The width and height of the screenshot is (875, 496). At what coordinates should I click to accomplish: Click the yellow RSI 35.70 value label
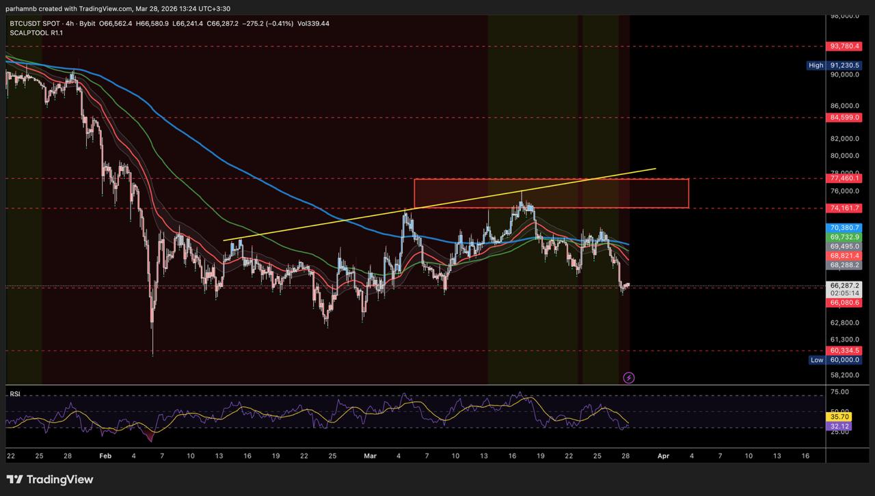(838, 416)
